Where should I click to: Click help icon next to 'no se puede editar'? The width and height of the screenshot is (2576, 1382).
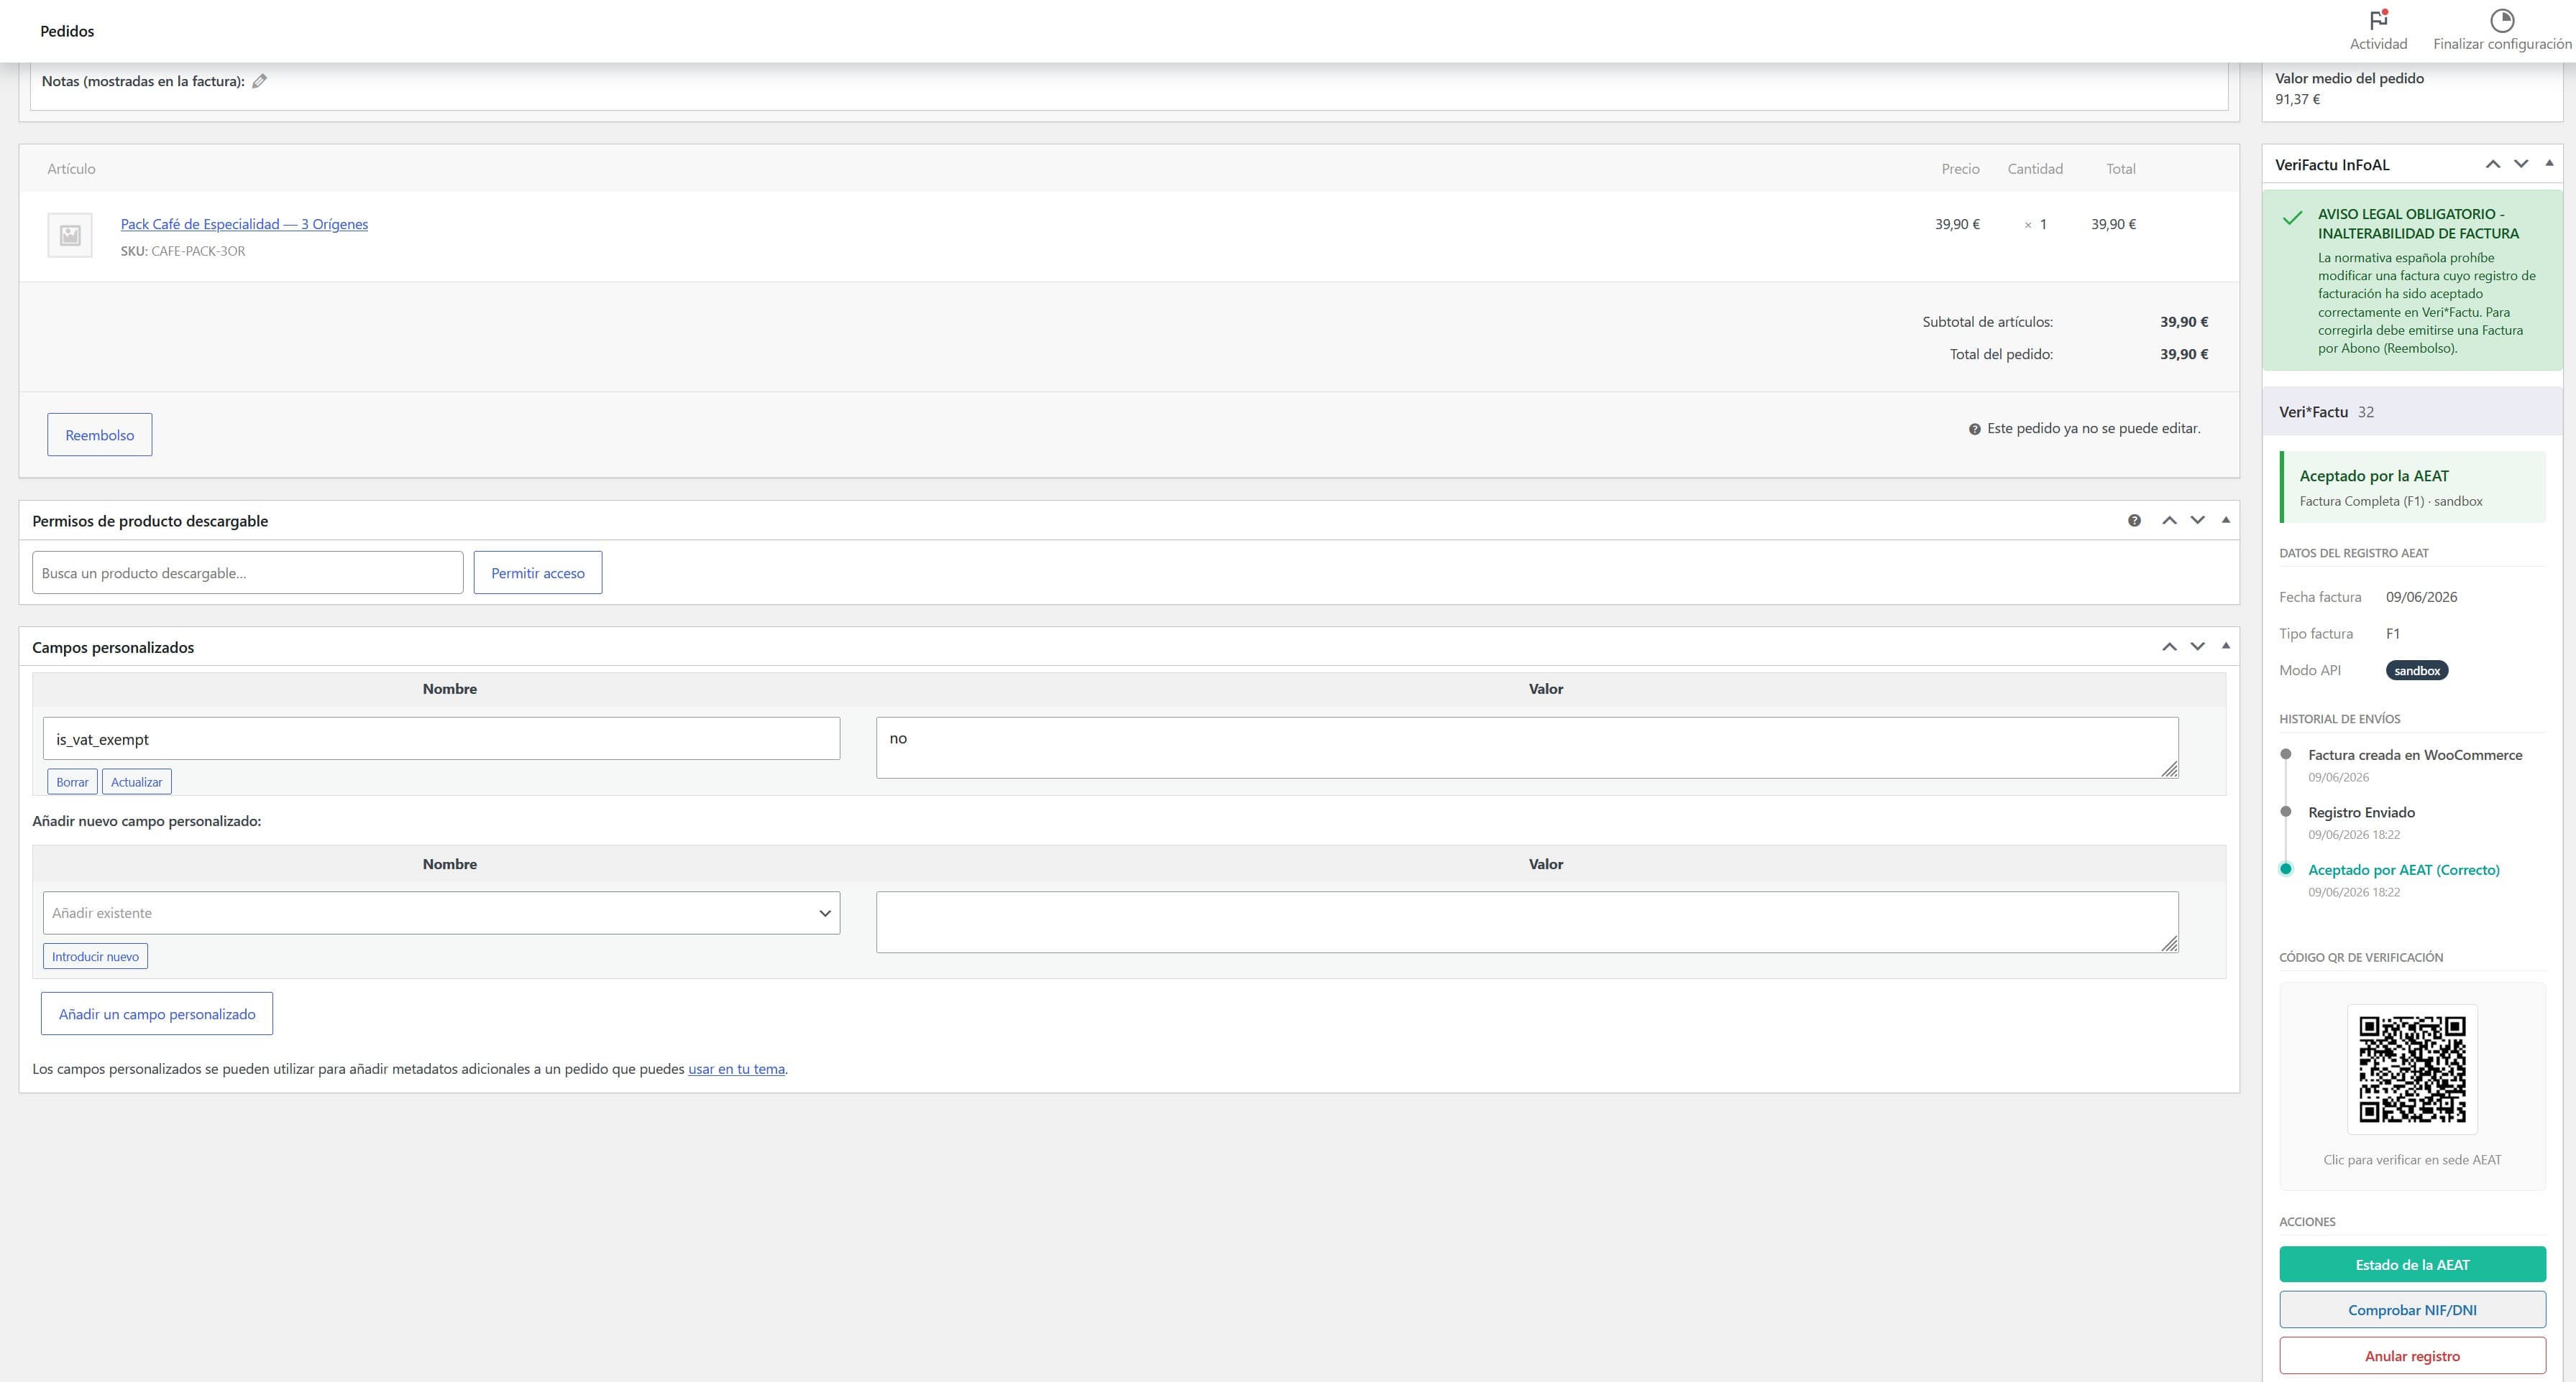[1974, 429]
